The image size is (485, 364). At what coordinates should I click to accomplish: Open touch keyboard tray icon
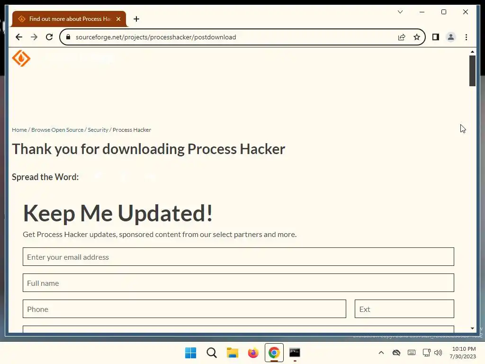pyautogui.click(x=412, y=353)
